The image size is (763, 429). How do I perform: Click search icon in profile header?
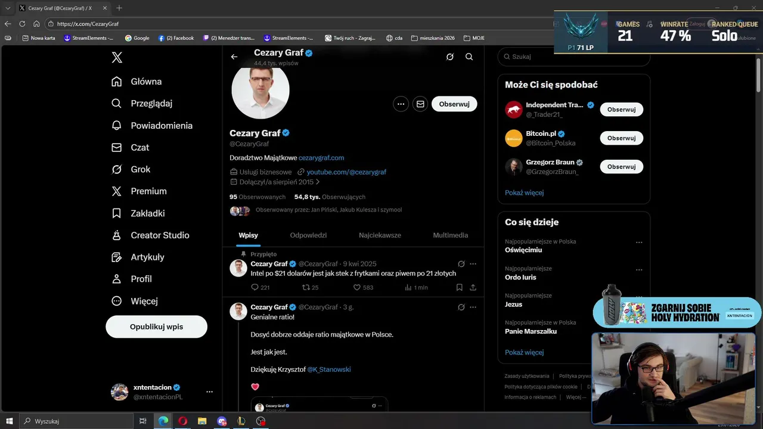pyautogui.click(x=469, y=57)
